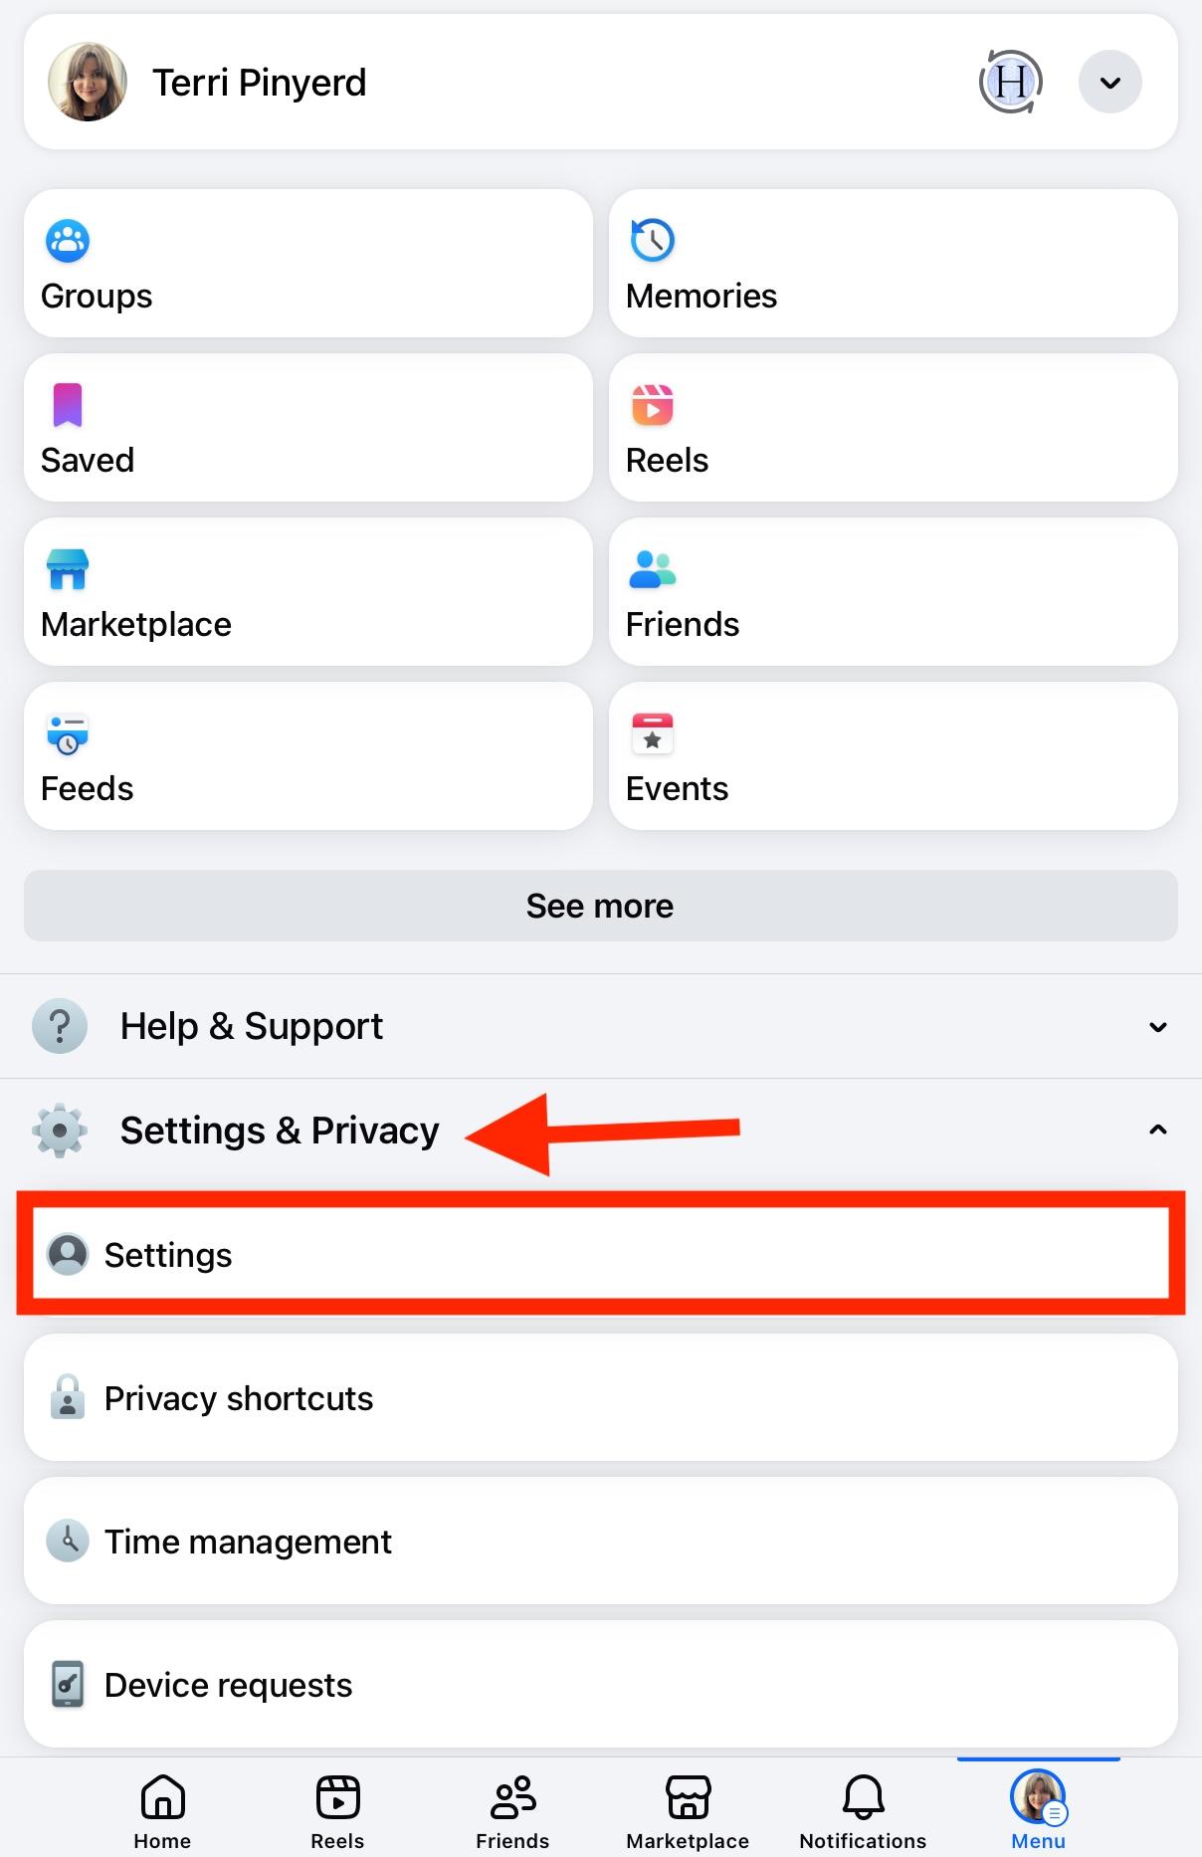Go to the Home tab
The image size is (1202, 1857).
point(162,1809)
